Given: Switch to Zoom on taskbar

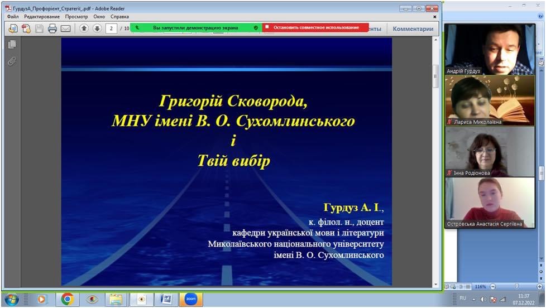Looking at the screenshot, I should [x=191, y=299].
